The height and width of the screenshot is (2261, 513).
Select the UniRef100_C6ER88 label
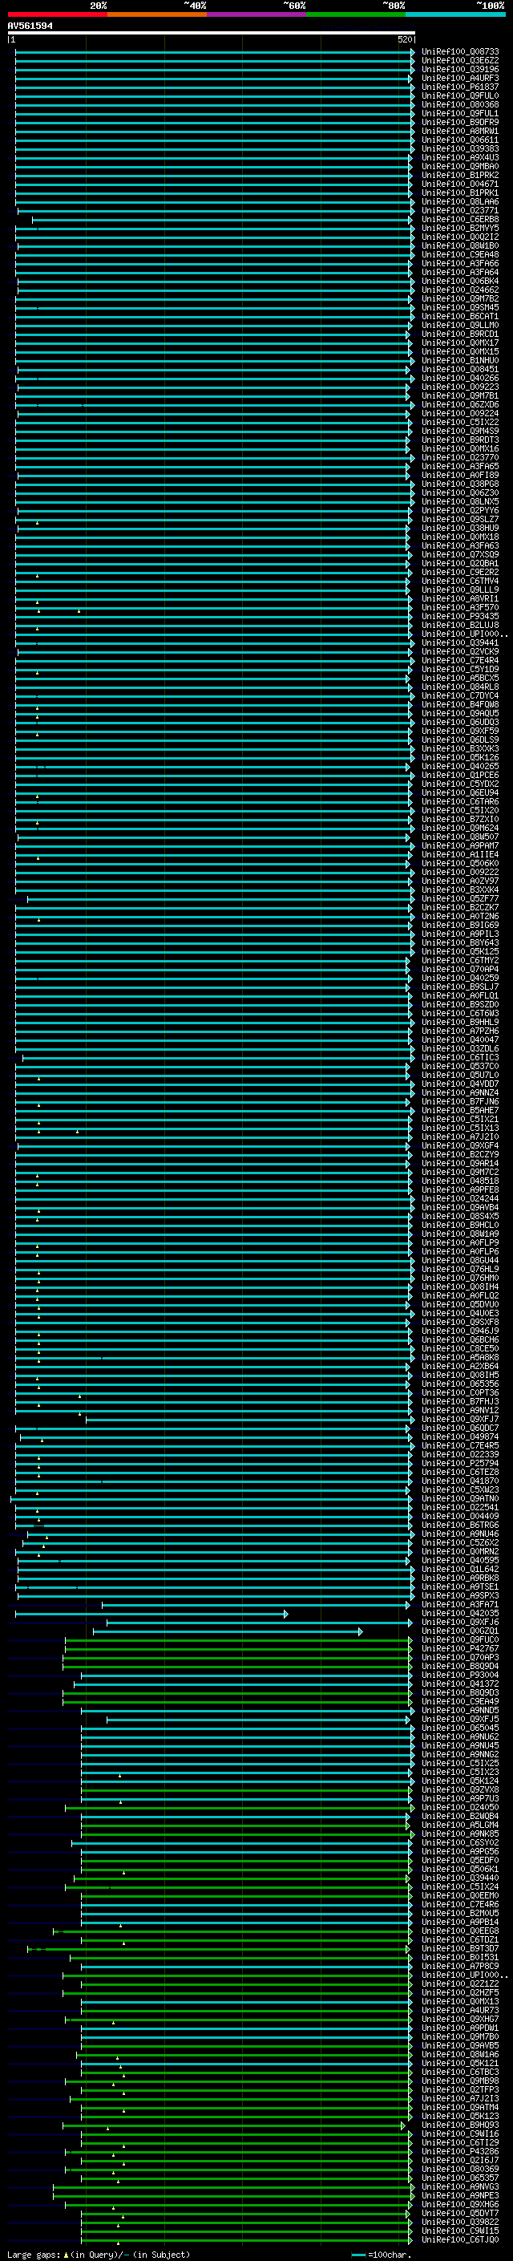pyautogui.click(x=459, y=220)
